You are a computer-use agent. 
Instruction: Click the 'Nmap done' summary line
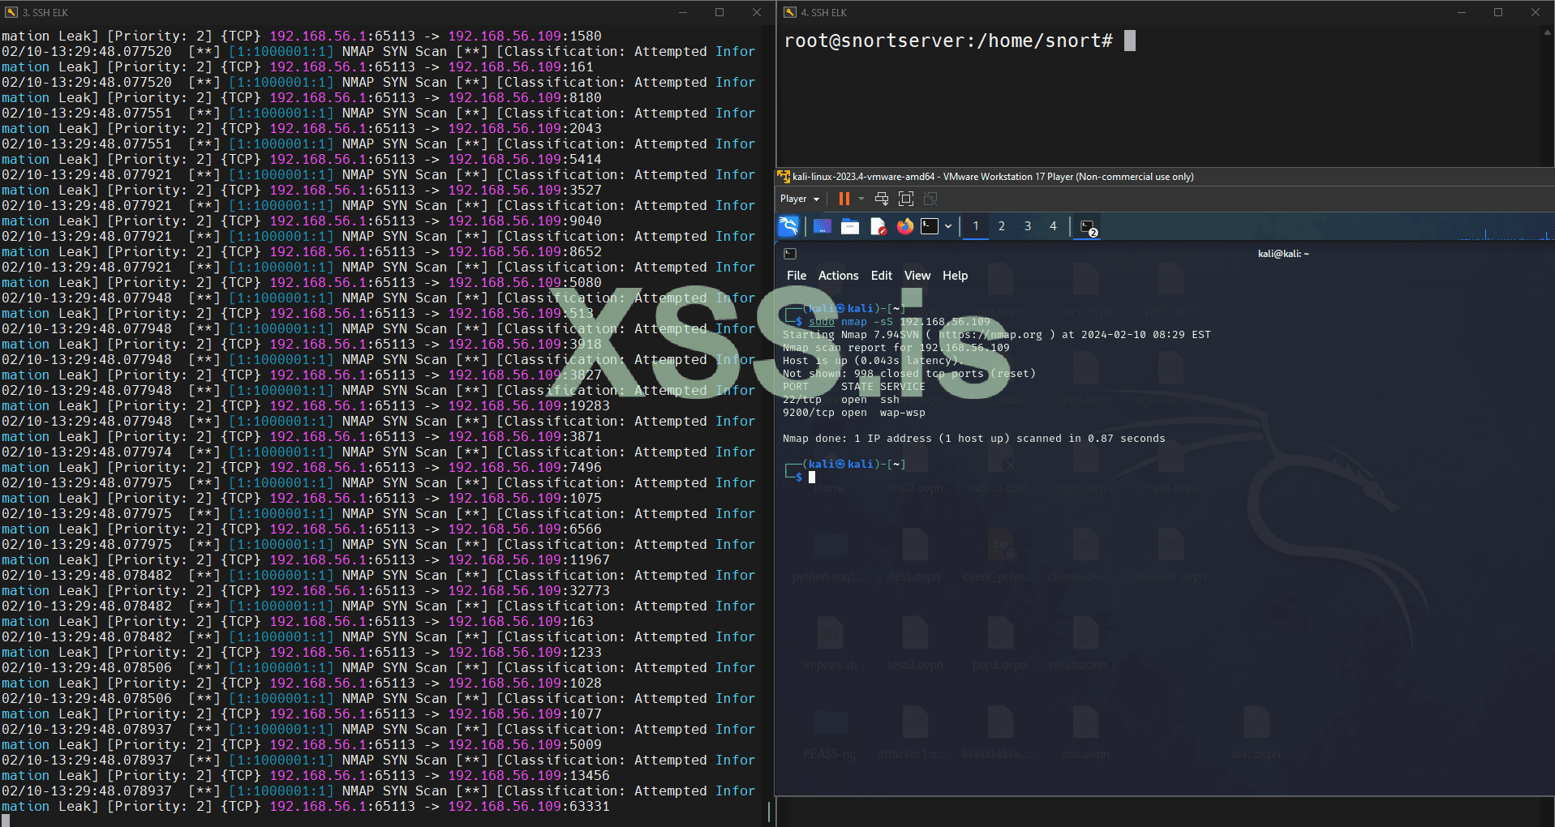click(974, 439)
